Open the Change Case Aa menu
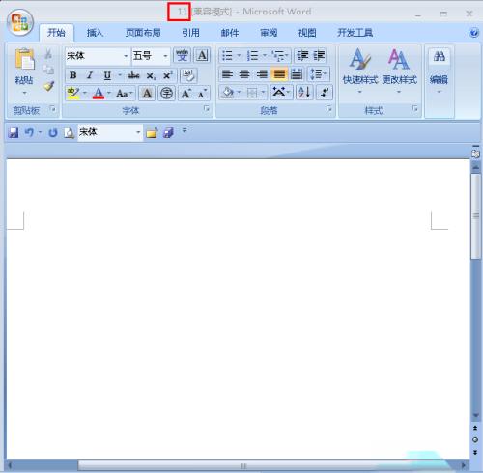This screenshot has height=473, width=483. (125, 94)
